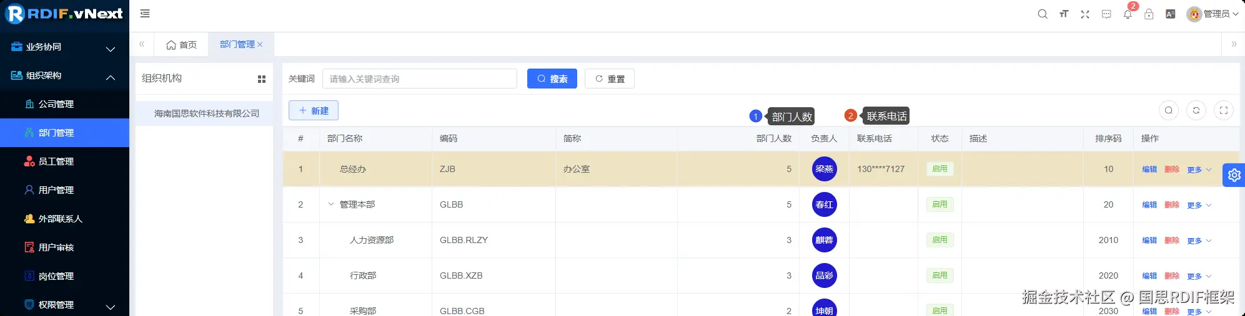Toggle fullscreen mode icon in header
This screenshot has width=1245, height=316.
pyautogui.click(x=1085, y=14)
